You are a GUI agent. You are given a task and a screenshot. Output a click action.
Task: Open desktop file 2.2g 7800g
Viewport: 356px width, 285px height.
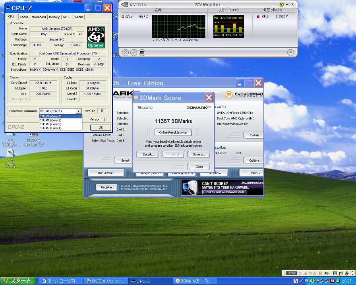(x=10, y=158)
